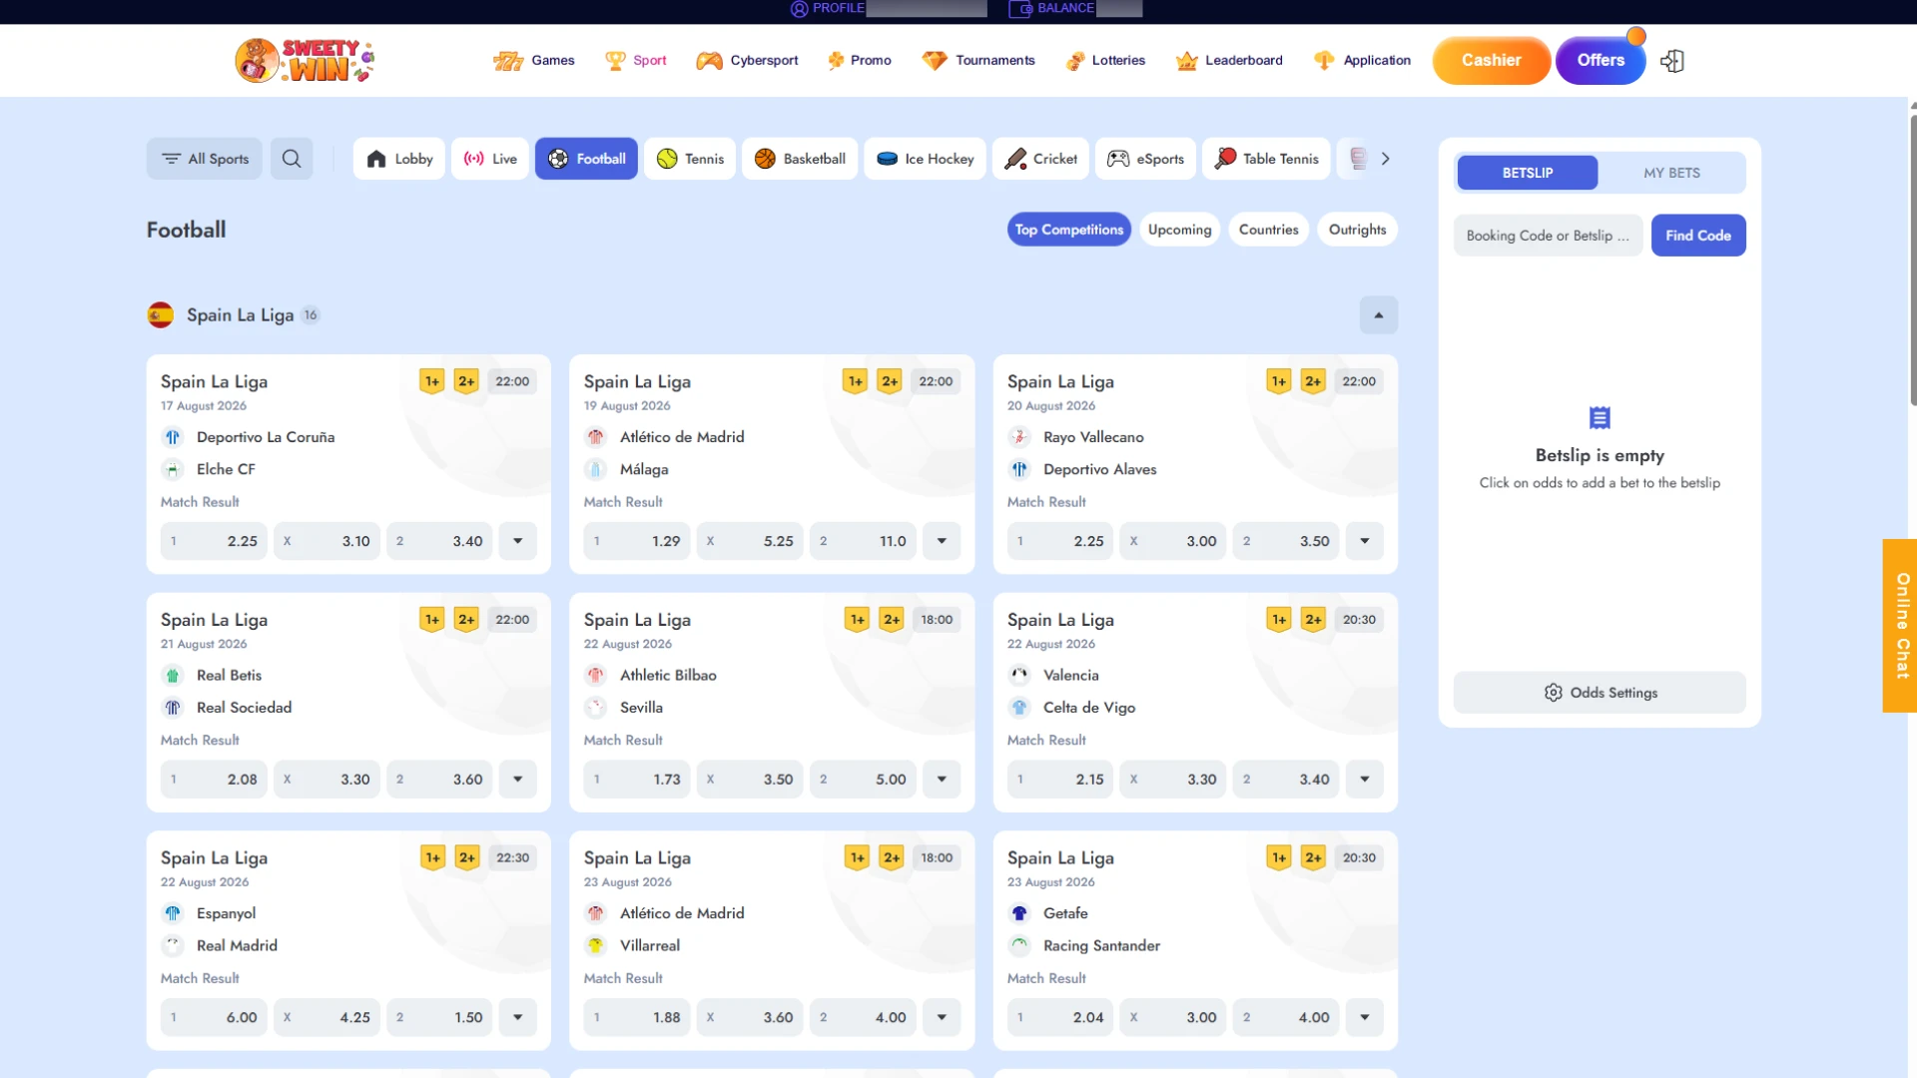Click the Spain flag icon
This screenshot has height=1078, width=1917.
tap(161, 315)
